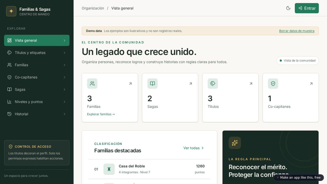Screen dimensions: 327x184
Task: Click the Entrar login button
Action: pos(307,8)
